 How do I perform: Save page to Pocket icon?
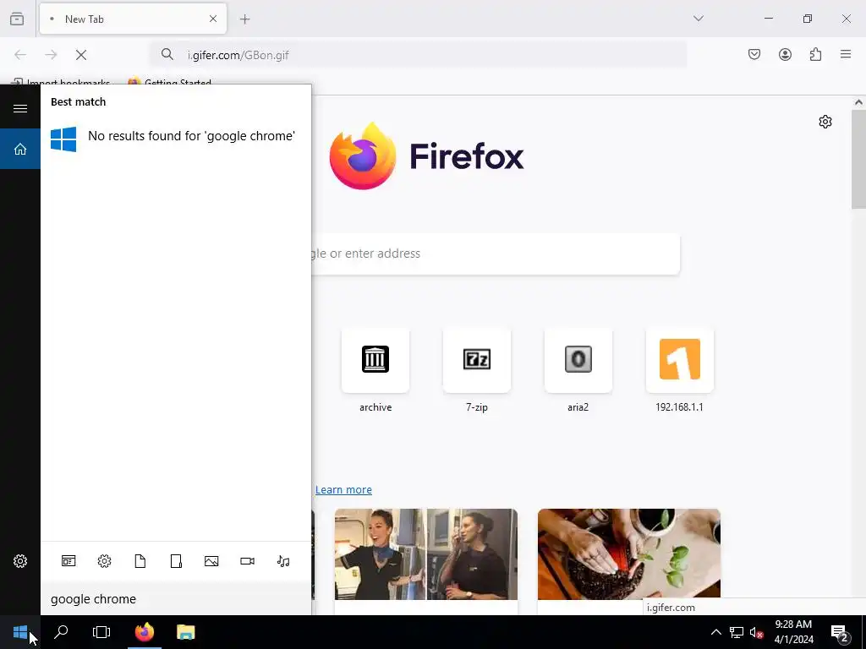[754, 54]
